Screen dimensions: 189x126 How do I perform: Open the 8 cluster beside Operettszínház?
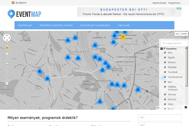114,36
